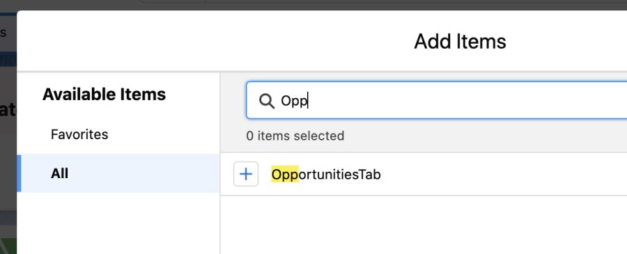Click the gray strip beside items selected

coord(480,136)
